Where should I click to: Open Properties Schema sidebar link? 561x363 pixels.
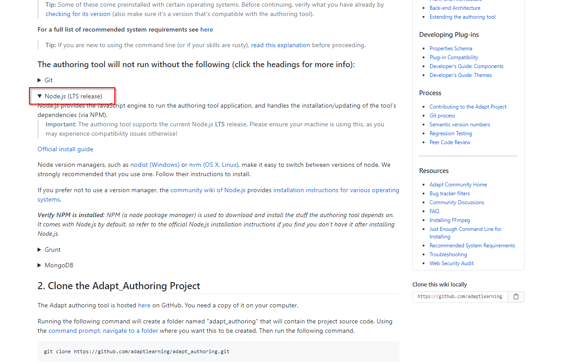point(451,48)
